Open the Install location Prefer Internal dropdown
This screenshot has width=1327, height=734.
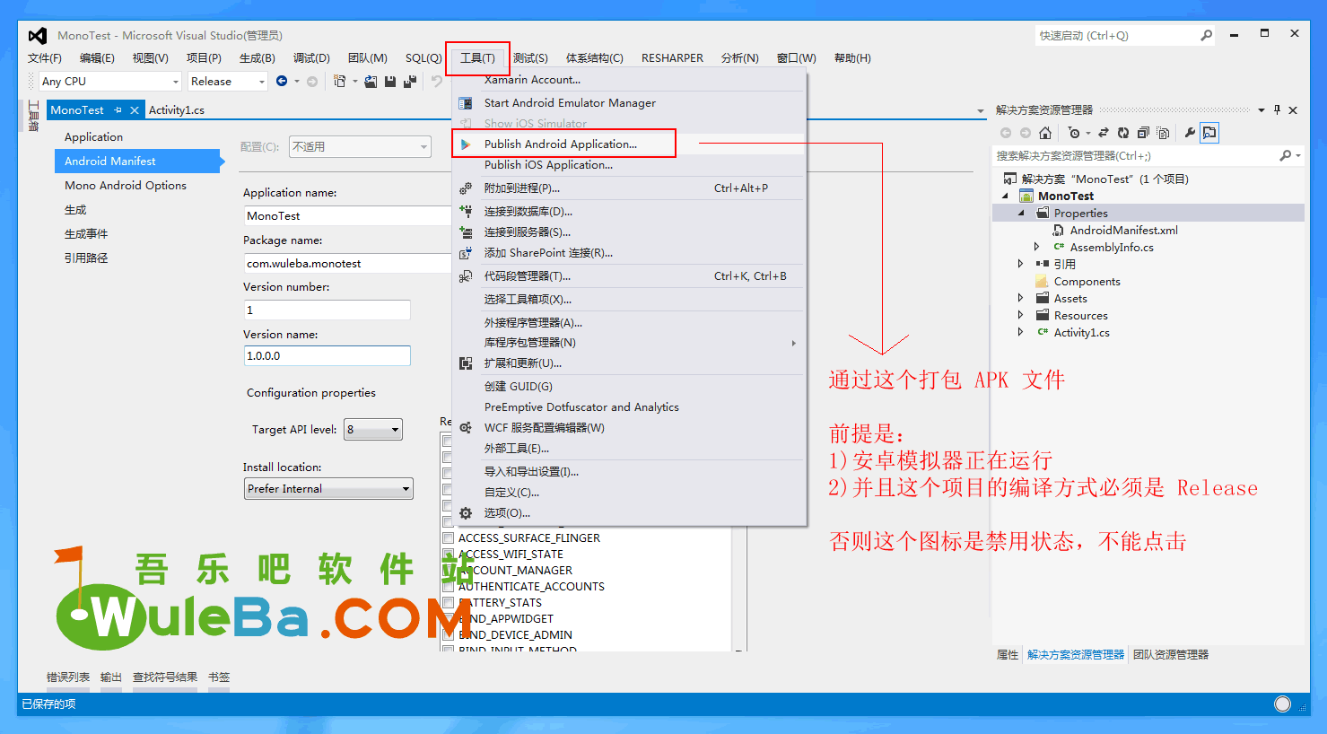(x=328, y=488)
